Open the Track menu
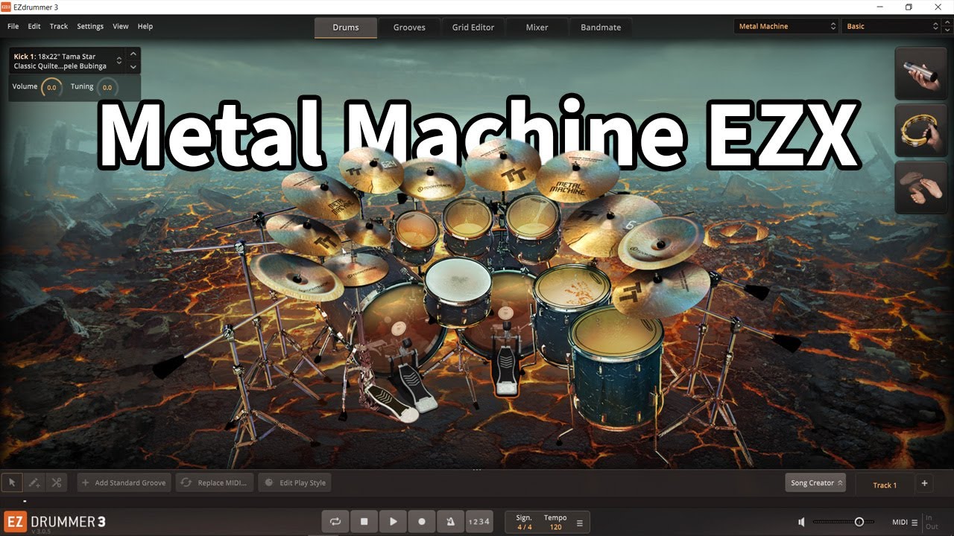The height and width of the screenshot is (536, 954). [x=59, y=26]
